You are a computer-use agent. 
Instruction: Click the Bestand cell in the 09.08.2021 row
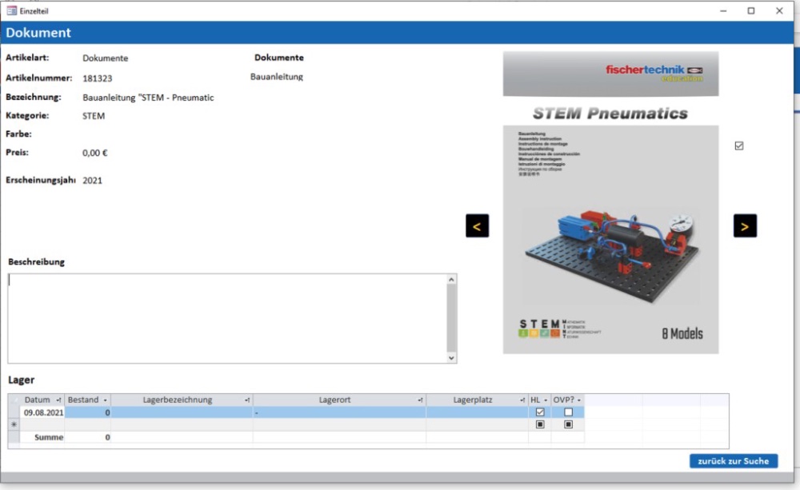(x=88, y=412)
